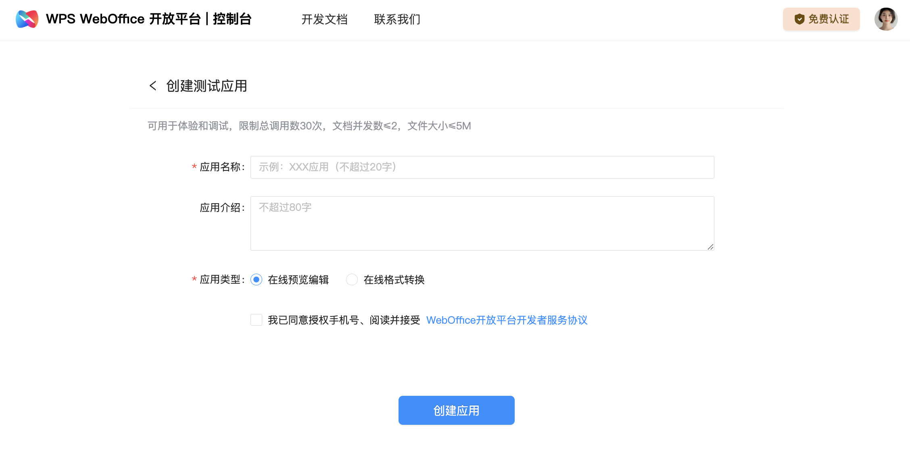Open the 联系我们 menu item
Viewport: 910px width, 449px height.
pos(397,19)
